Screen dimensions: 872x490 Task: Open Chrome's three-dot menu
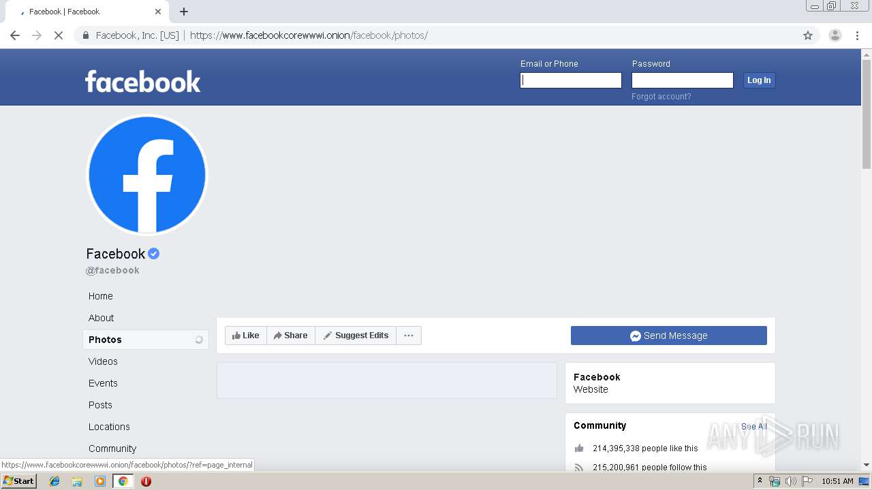pos(857,35)
